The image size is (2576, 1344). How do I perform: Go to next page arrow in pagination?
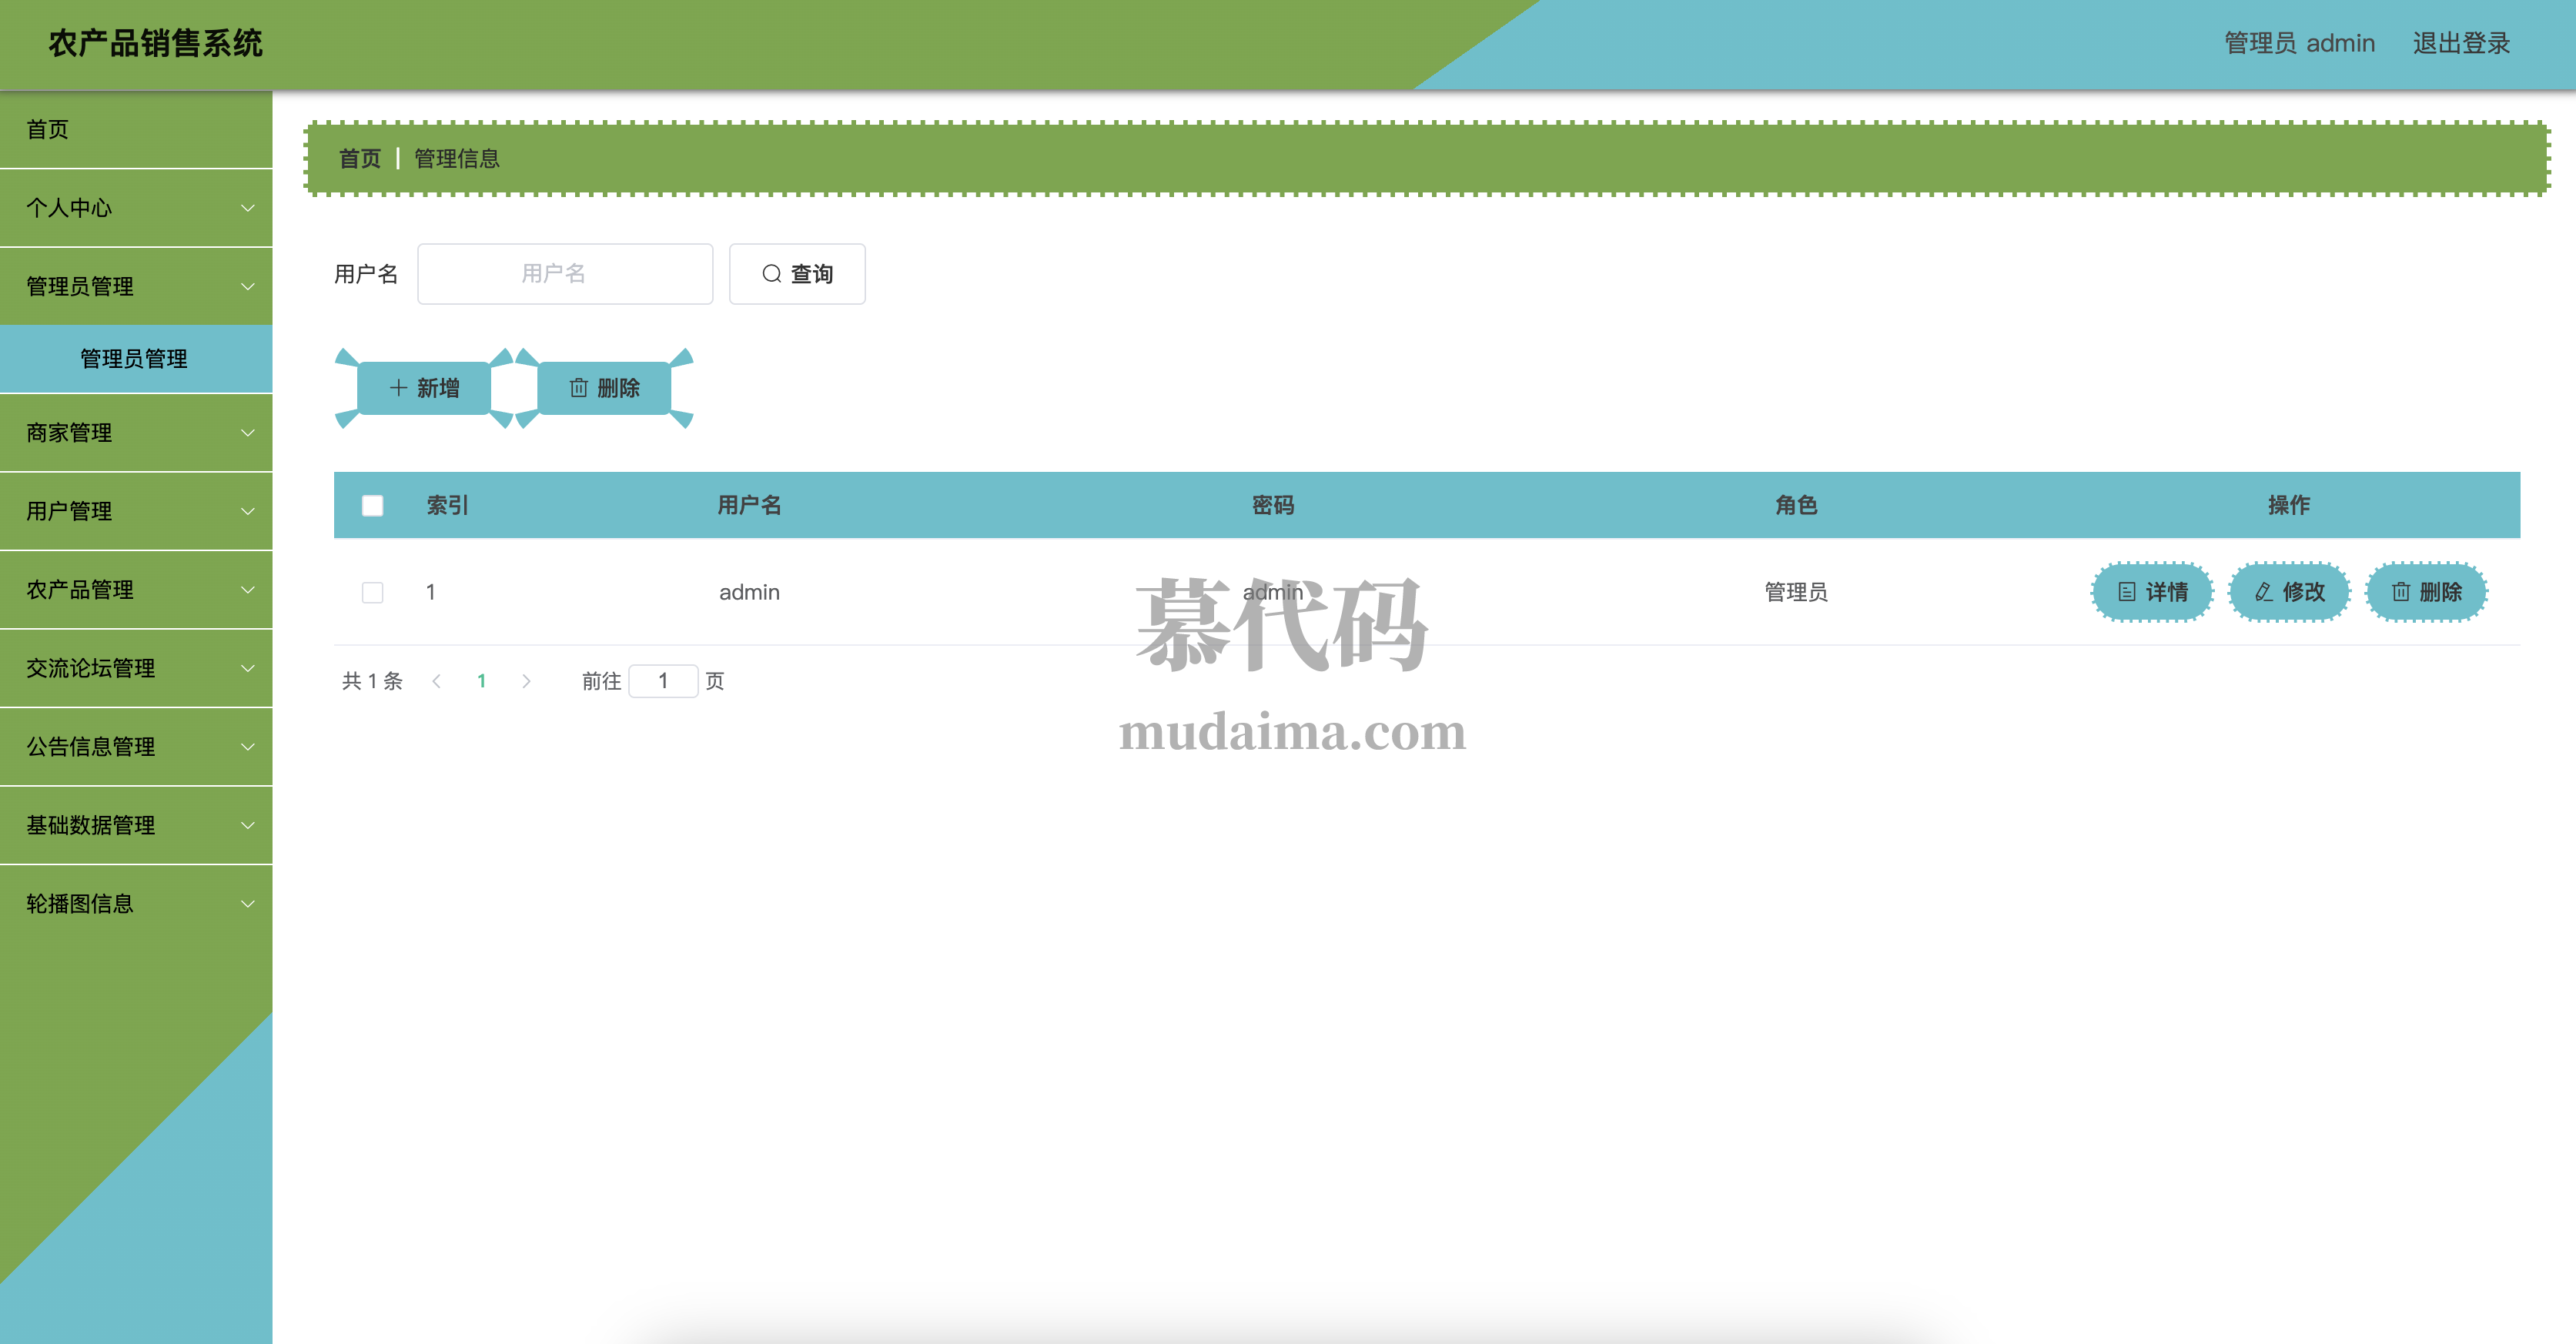526,681
